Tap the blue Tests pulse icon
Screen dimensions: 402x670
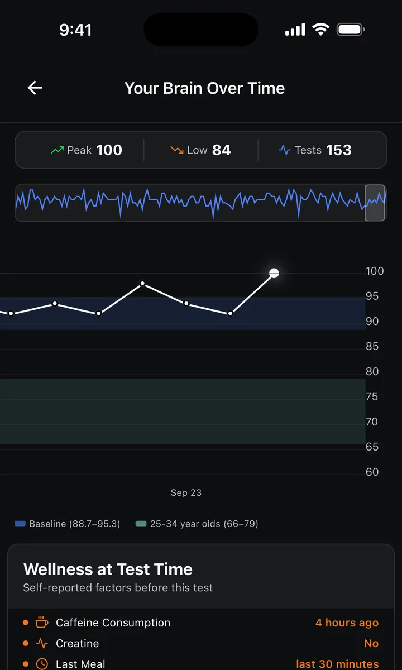(285, 150)
